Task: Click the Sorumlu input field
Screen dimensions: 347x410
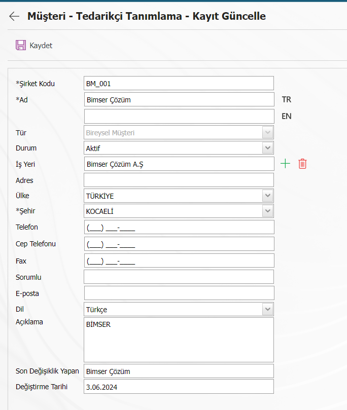Action: pyautogui.click(x=179, y=277)
